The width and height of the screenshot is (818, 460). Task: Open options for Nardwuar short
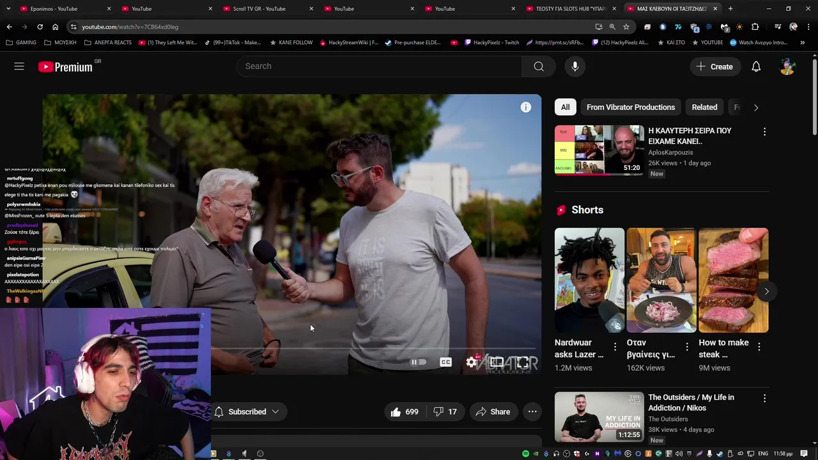[x=615, y=347]
